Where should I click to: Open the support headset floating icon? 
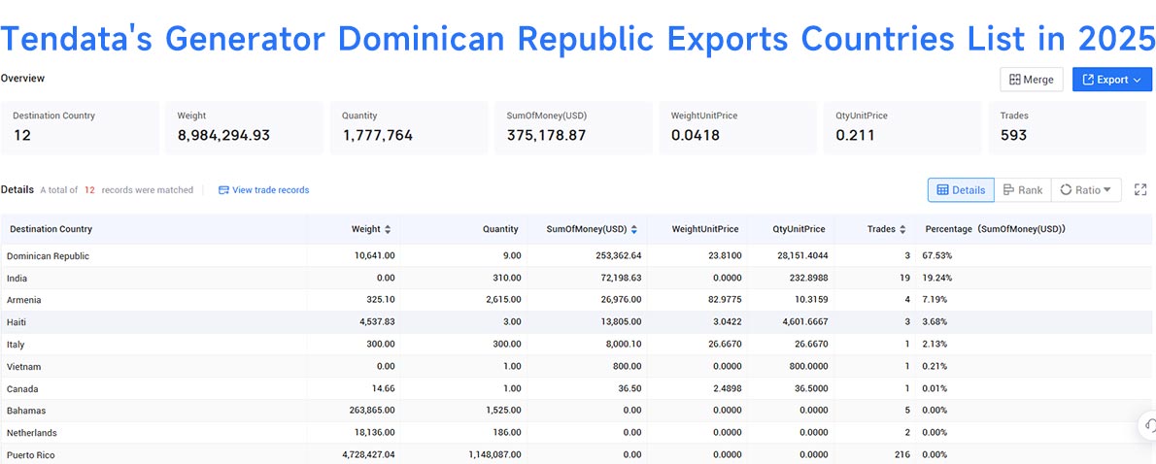click(x=1148, y=425)
